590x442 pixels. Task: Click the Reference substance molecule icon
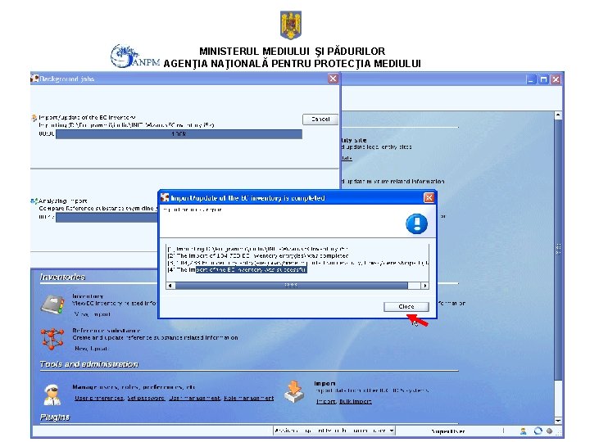point(52,339)
